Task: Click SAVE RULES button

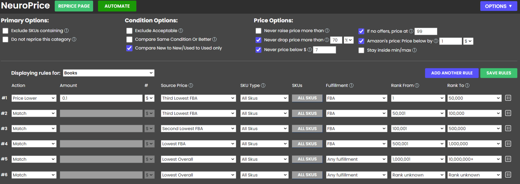Action: tap(499, 73)
